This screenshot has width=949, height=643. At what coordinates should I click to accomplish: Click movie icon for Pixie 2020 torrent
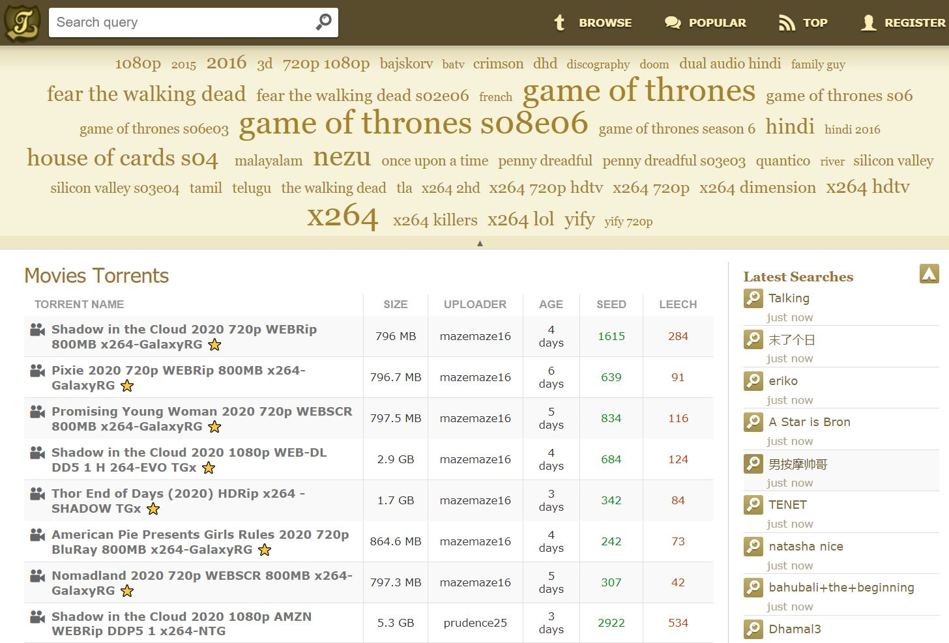click(38, 371)
